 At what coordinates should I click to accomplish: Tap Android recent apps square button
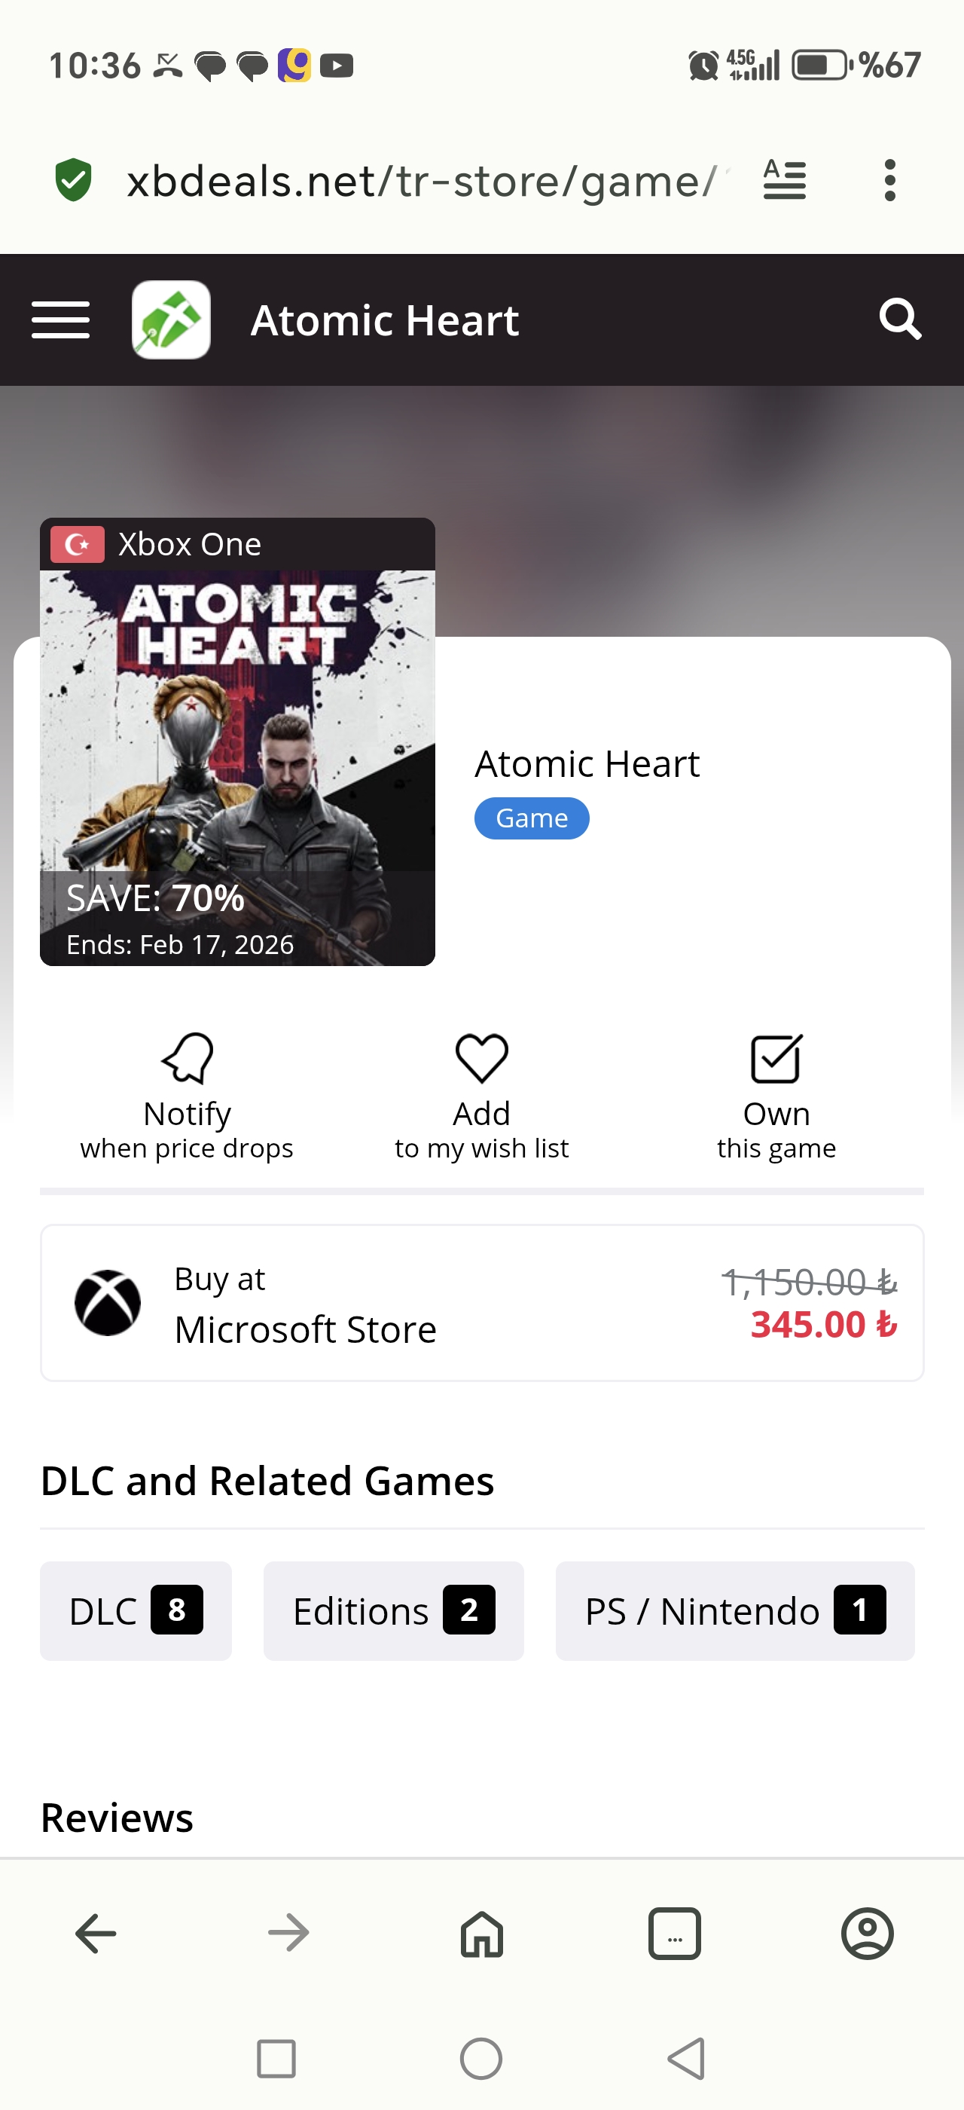(276, 2059)
